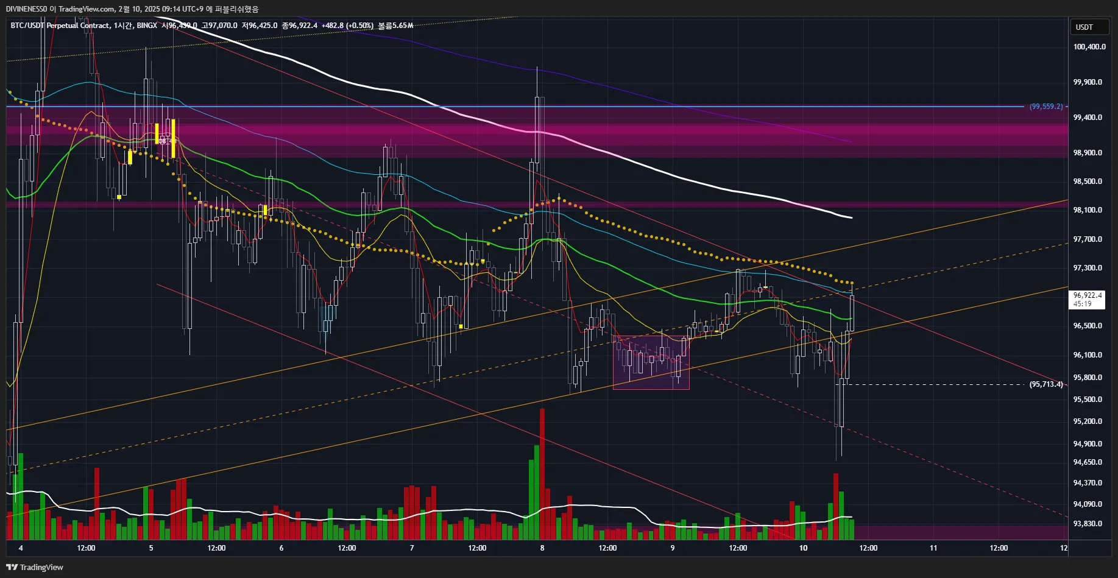
Task: Click the 98,500.0 price axis label
Action: (1088, 182)
